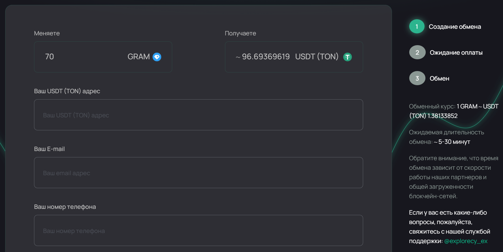Select the GRAM currency label
Image resolution: width=503 pixels, height=252 pixels.
[x=139, y=57]
